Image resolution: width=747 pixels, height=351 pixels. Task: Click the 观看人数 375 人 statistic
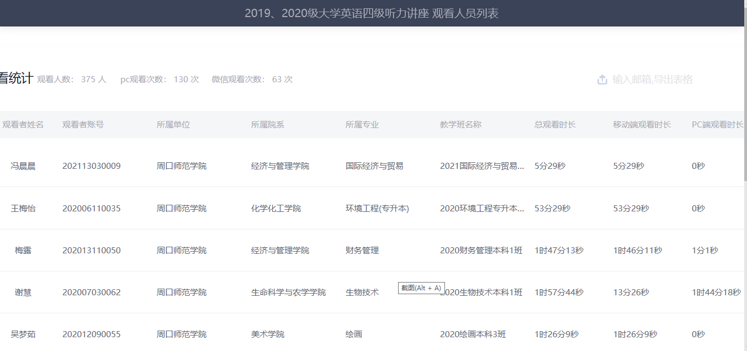[x=72, y=79]
